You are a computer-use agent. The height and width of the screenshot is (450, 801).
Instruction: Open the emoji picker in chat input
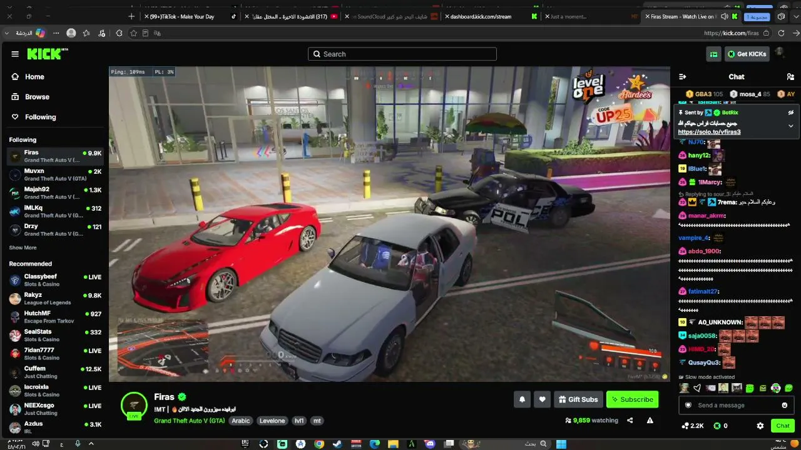785,405
